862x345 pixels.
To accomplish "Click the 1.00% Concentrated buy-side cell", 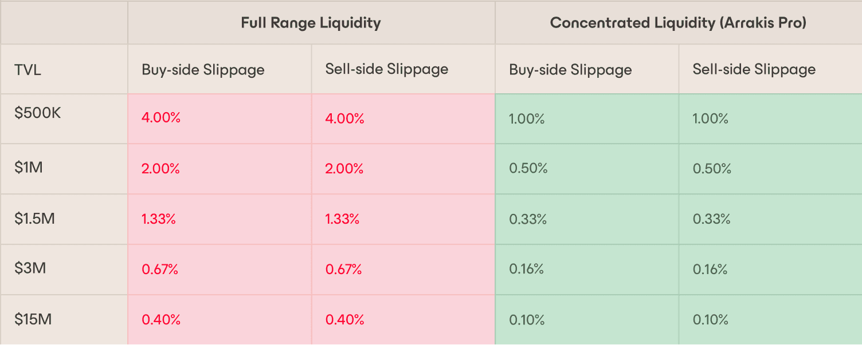I will (x=527, y=119).
